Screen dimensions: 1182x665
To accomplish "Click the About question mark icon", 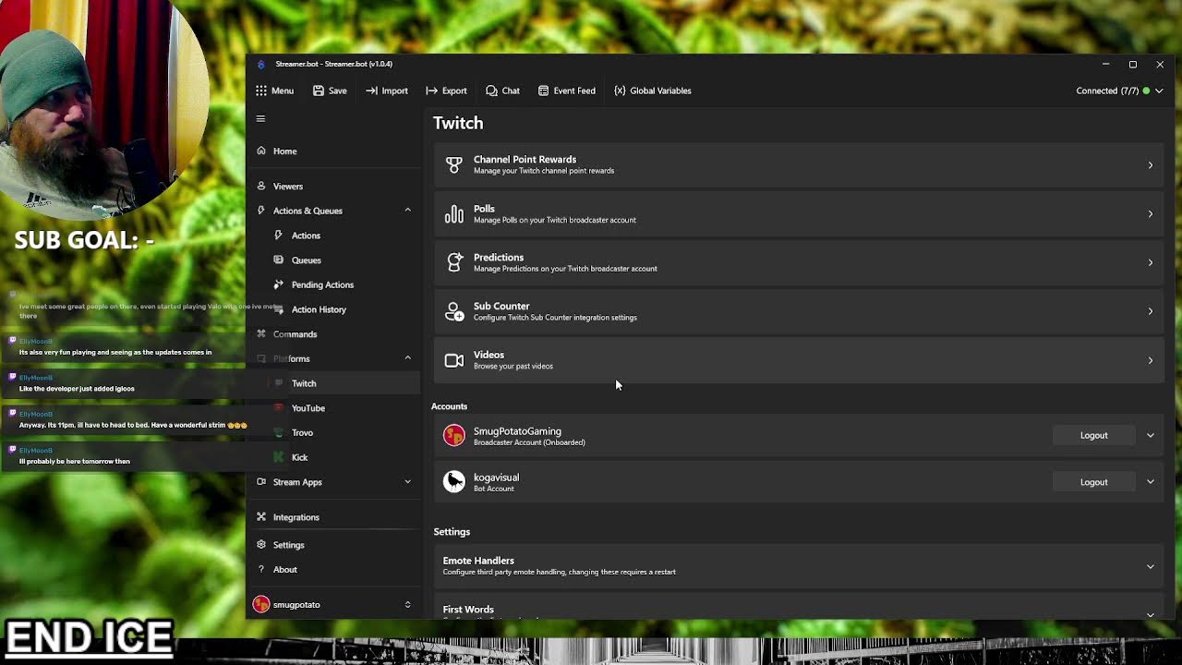I will pyautogui.click(x=261, y=570).
